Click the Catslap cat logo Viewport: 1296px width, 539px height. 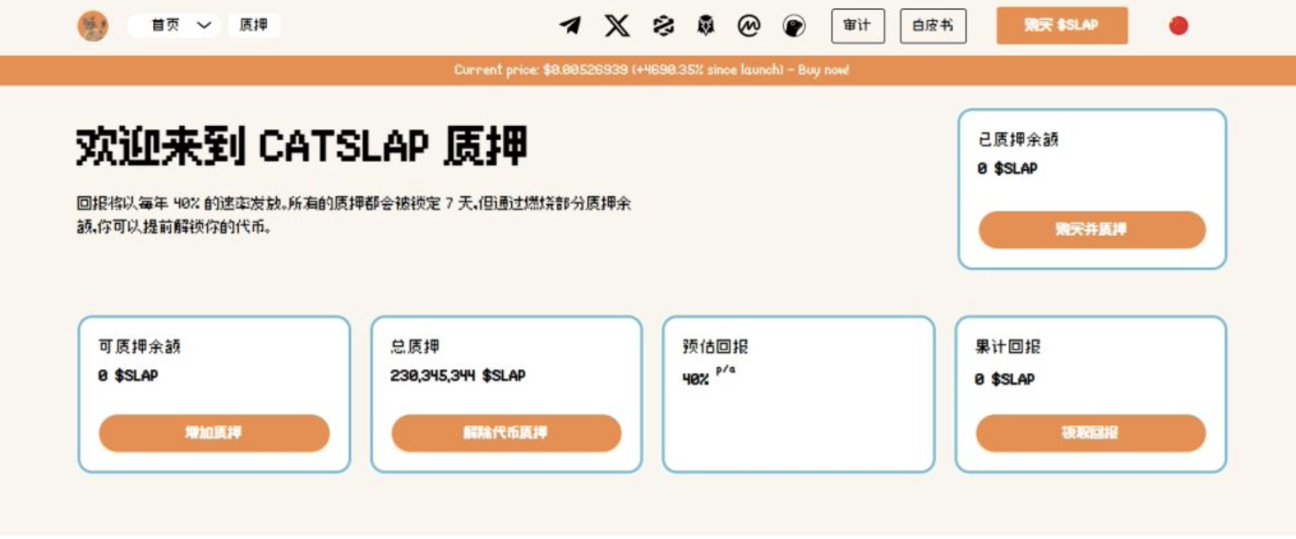pyautogui.click(x=93, y=26)
